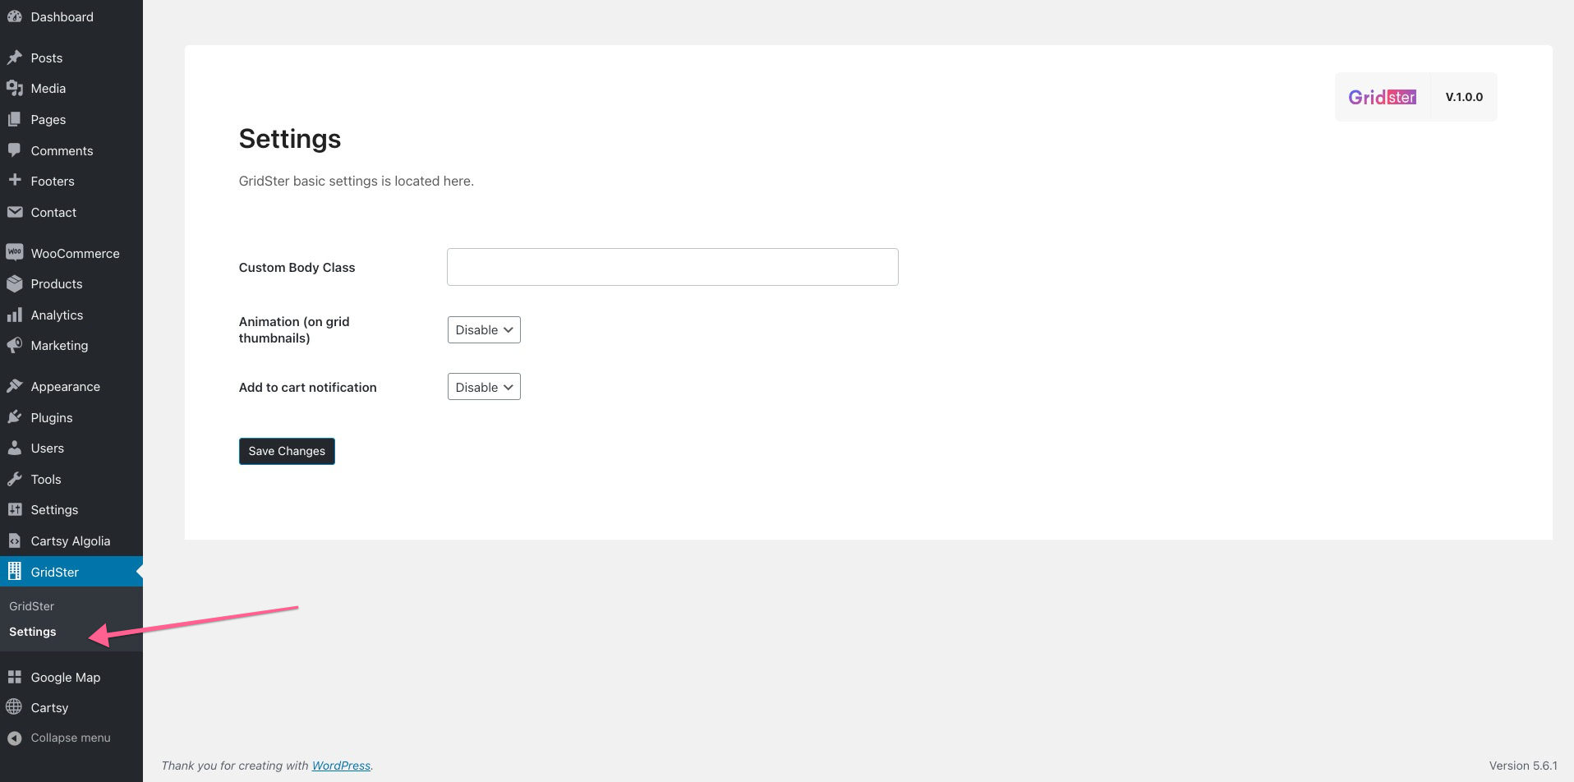This screenshot has width=1574, height=782.
Task: Click the Contact envelope icon
Action: click(14, 212)
